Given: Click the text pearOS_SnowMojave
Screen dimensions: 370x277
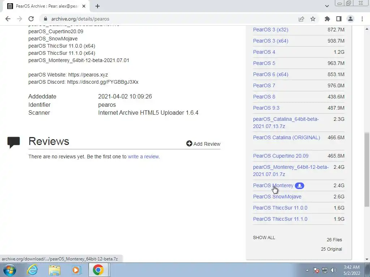Looking at the screenshot, I should click(x=53, y=39).
